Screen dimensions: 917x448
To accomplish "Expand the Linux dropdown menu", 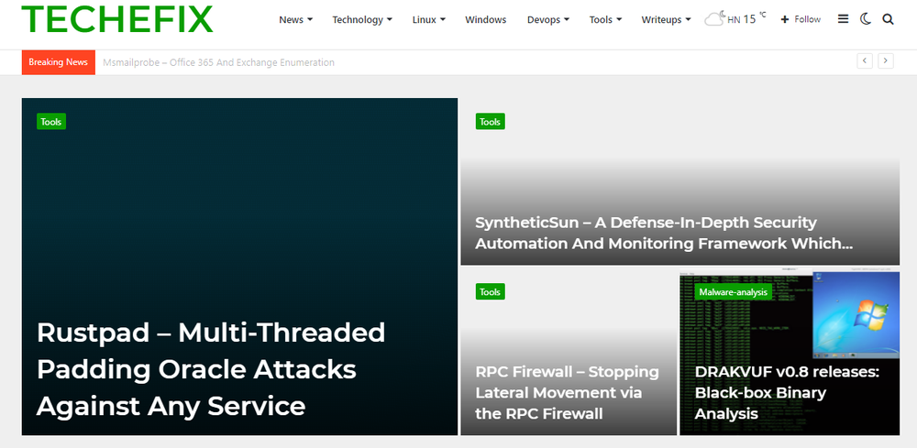I will click(x=428, y=19).
